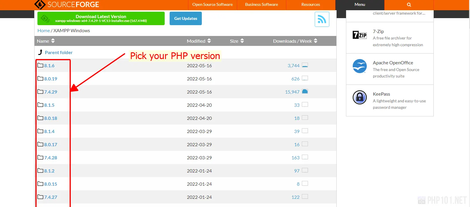Click the SourceForge logo in header

tap(67, 5)
